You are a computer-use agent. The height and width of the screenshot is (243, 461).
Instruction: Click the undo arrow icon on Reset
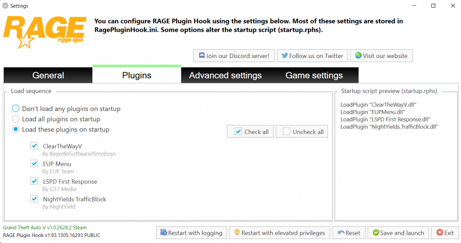[341, 232]
